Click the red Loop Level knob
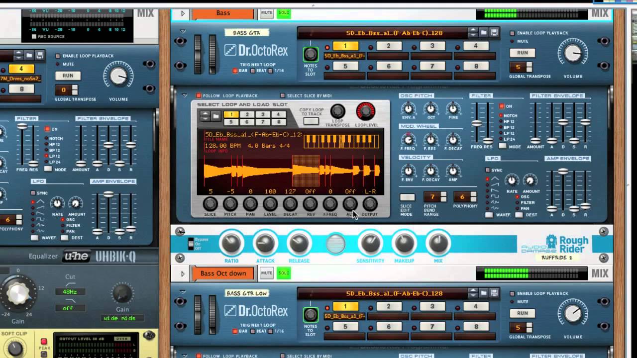637x358 pixels. 366,111
